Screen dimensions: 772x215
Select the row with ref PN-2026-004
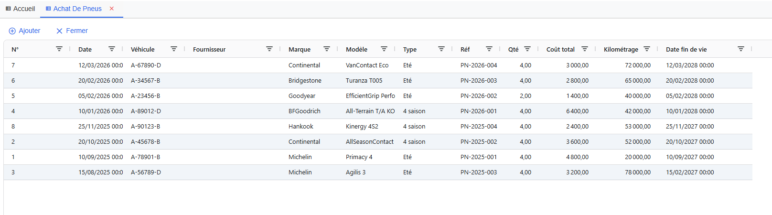478,65
